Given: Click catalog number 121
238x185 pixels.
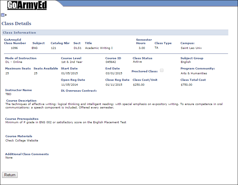Looking at the screenshot, I should point(54,48).
